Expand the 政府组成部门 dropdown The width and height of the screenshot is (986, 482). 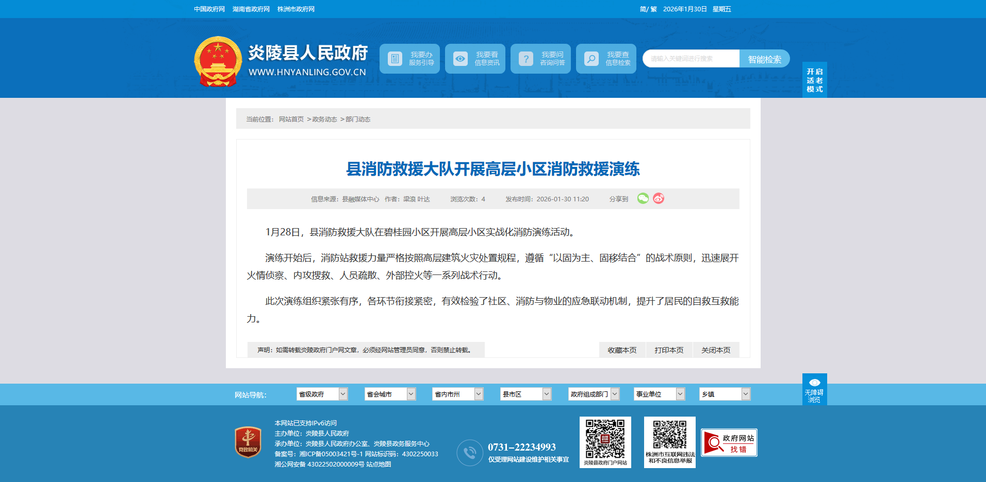[x=594, y=394]
